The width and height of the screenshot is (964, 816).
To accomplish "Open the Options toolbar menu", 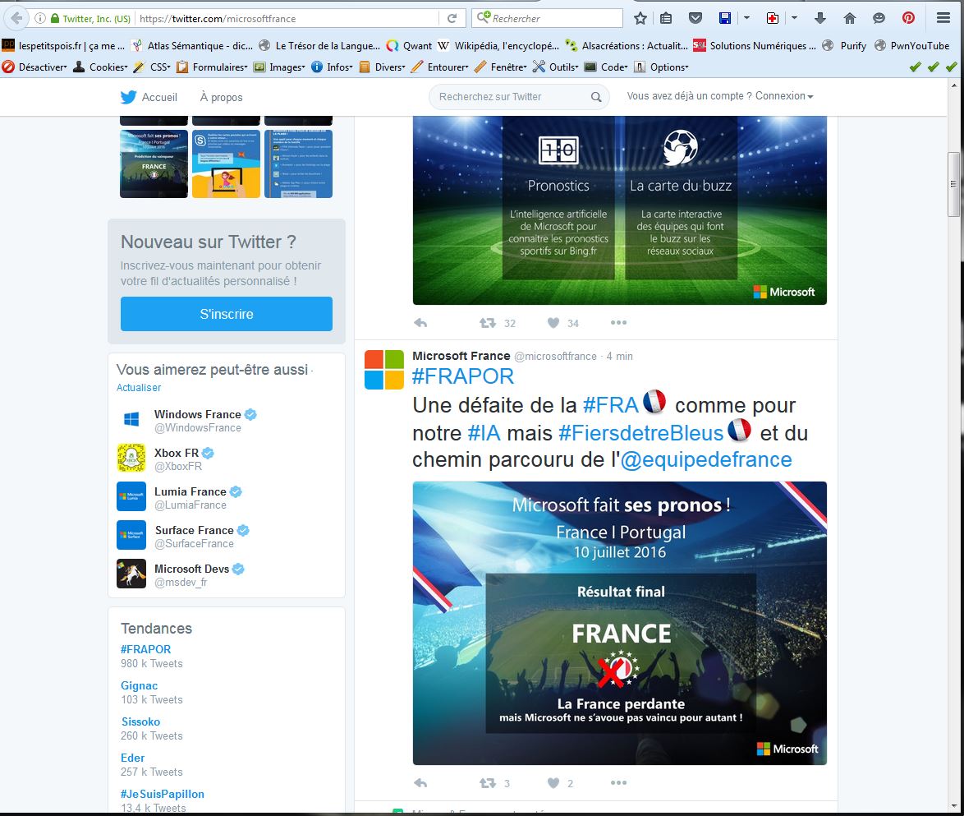I will tap(661, 67).
